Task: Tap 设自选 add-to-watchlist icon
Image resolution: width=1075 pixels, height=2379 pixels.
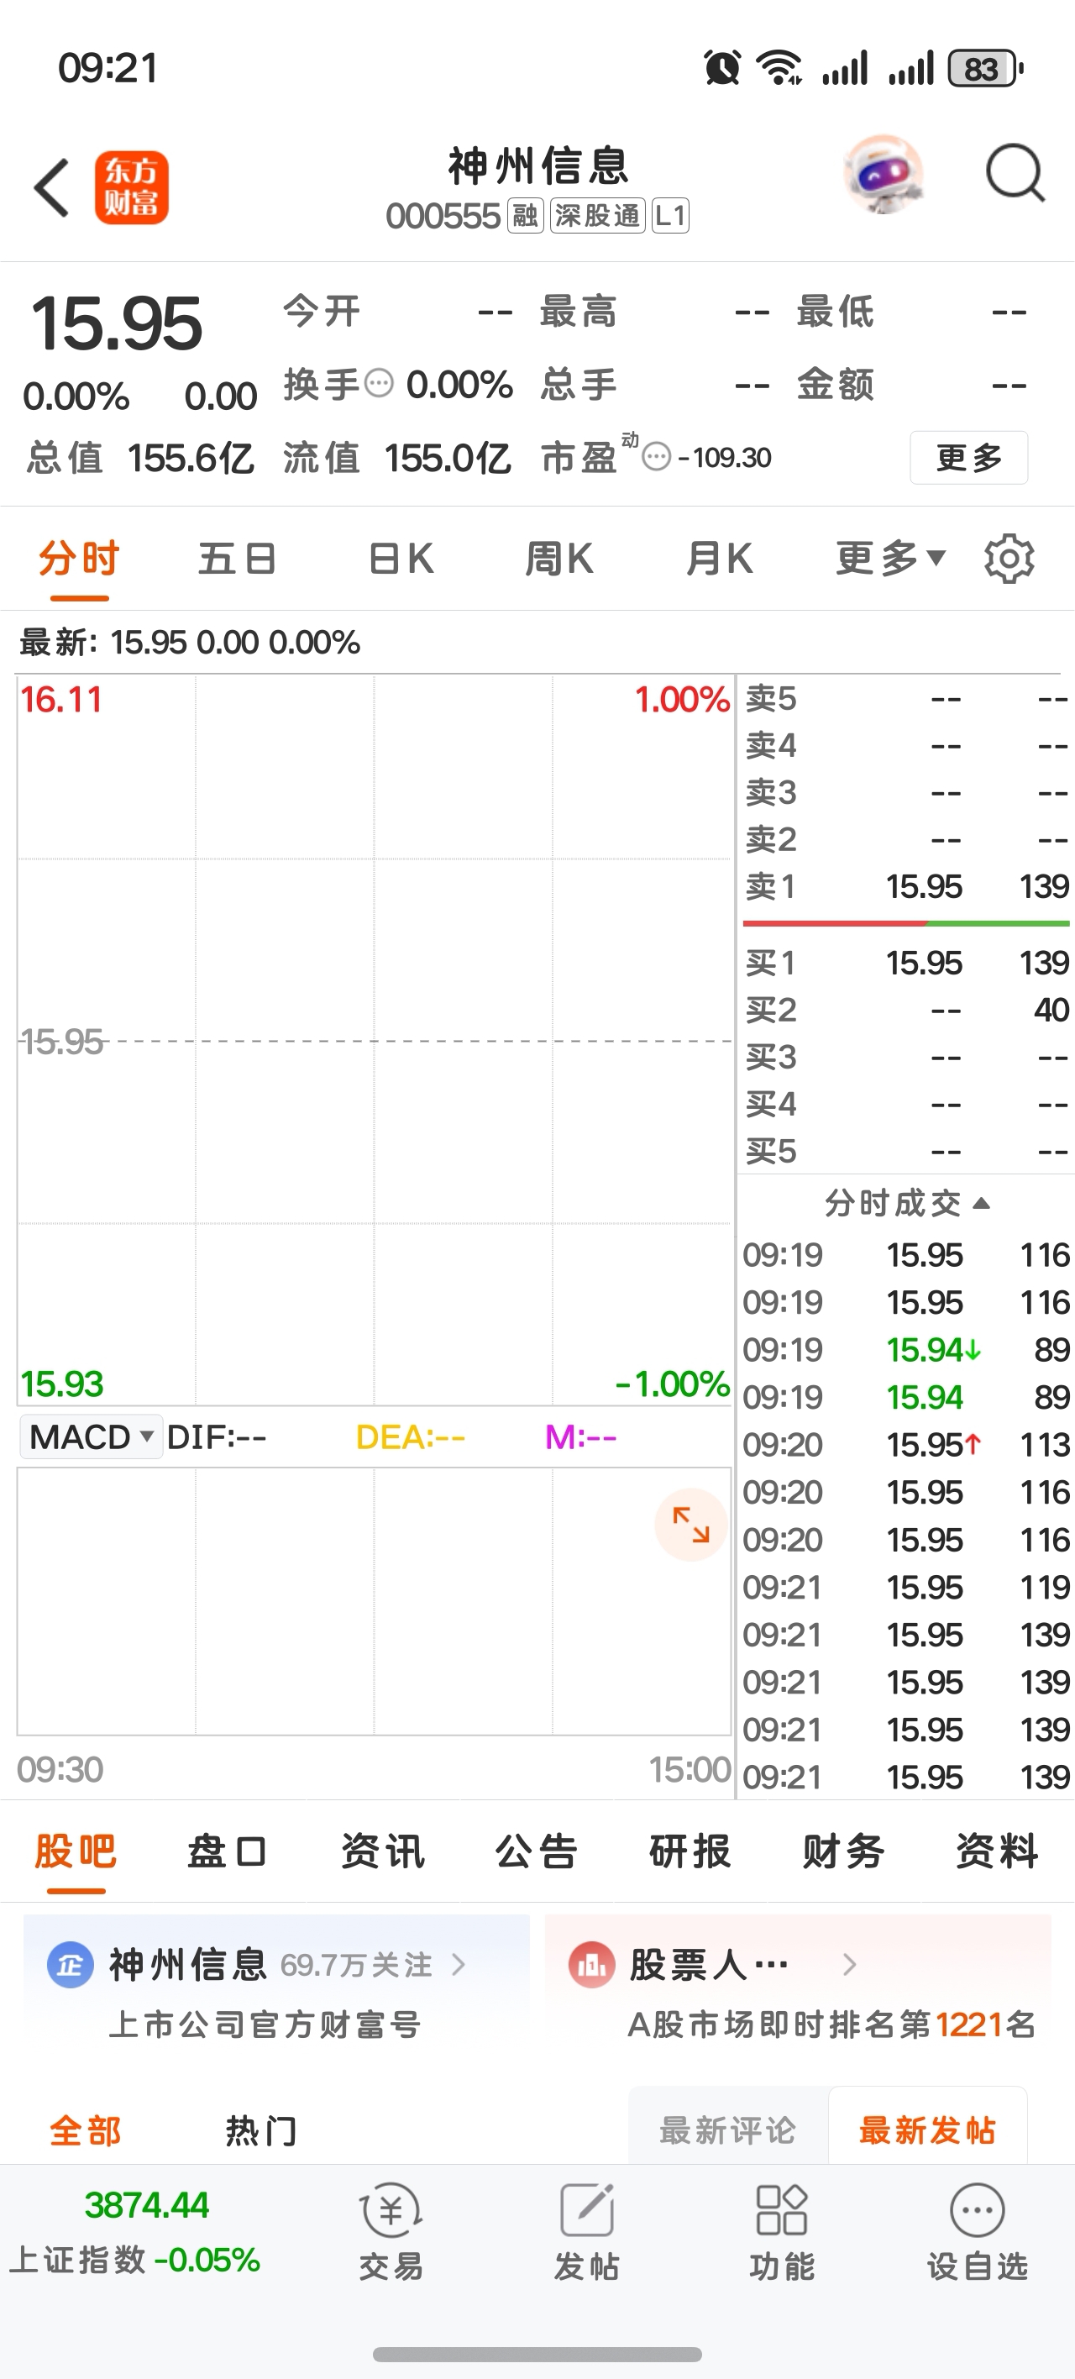Action: click(977, 2211)
